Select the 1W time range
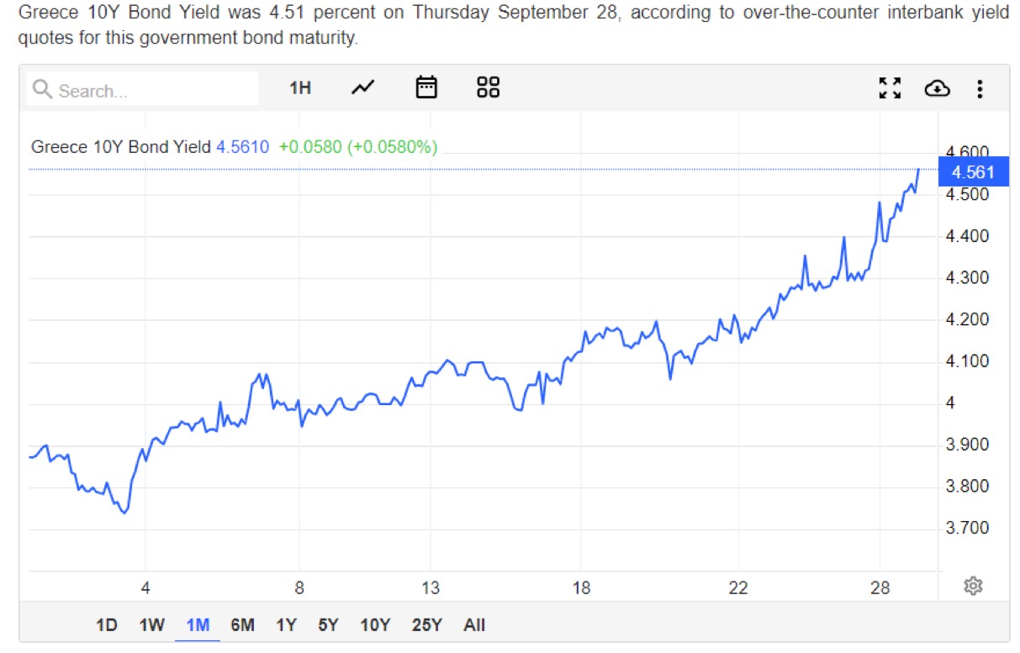 coord(151,625)
